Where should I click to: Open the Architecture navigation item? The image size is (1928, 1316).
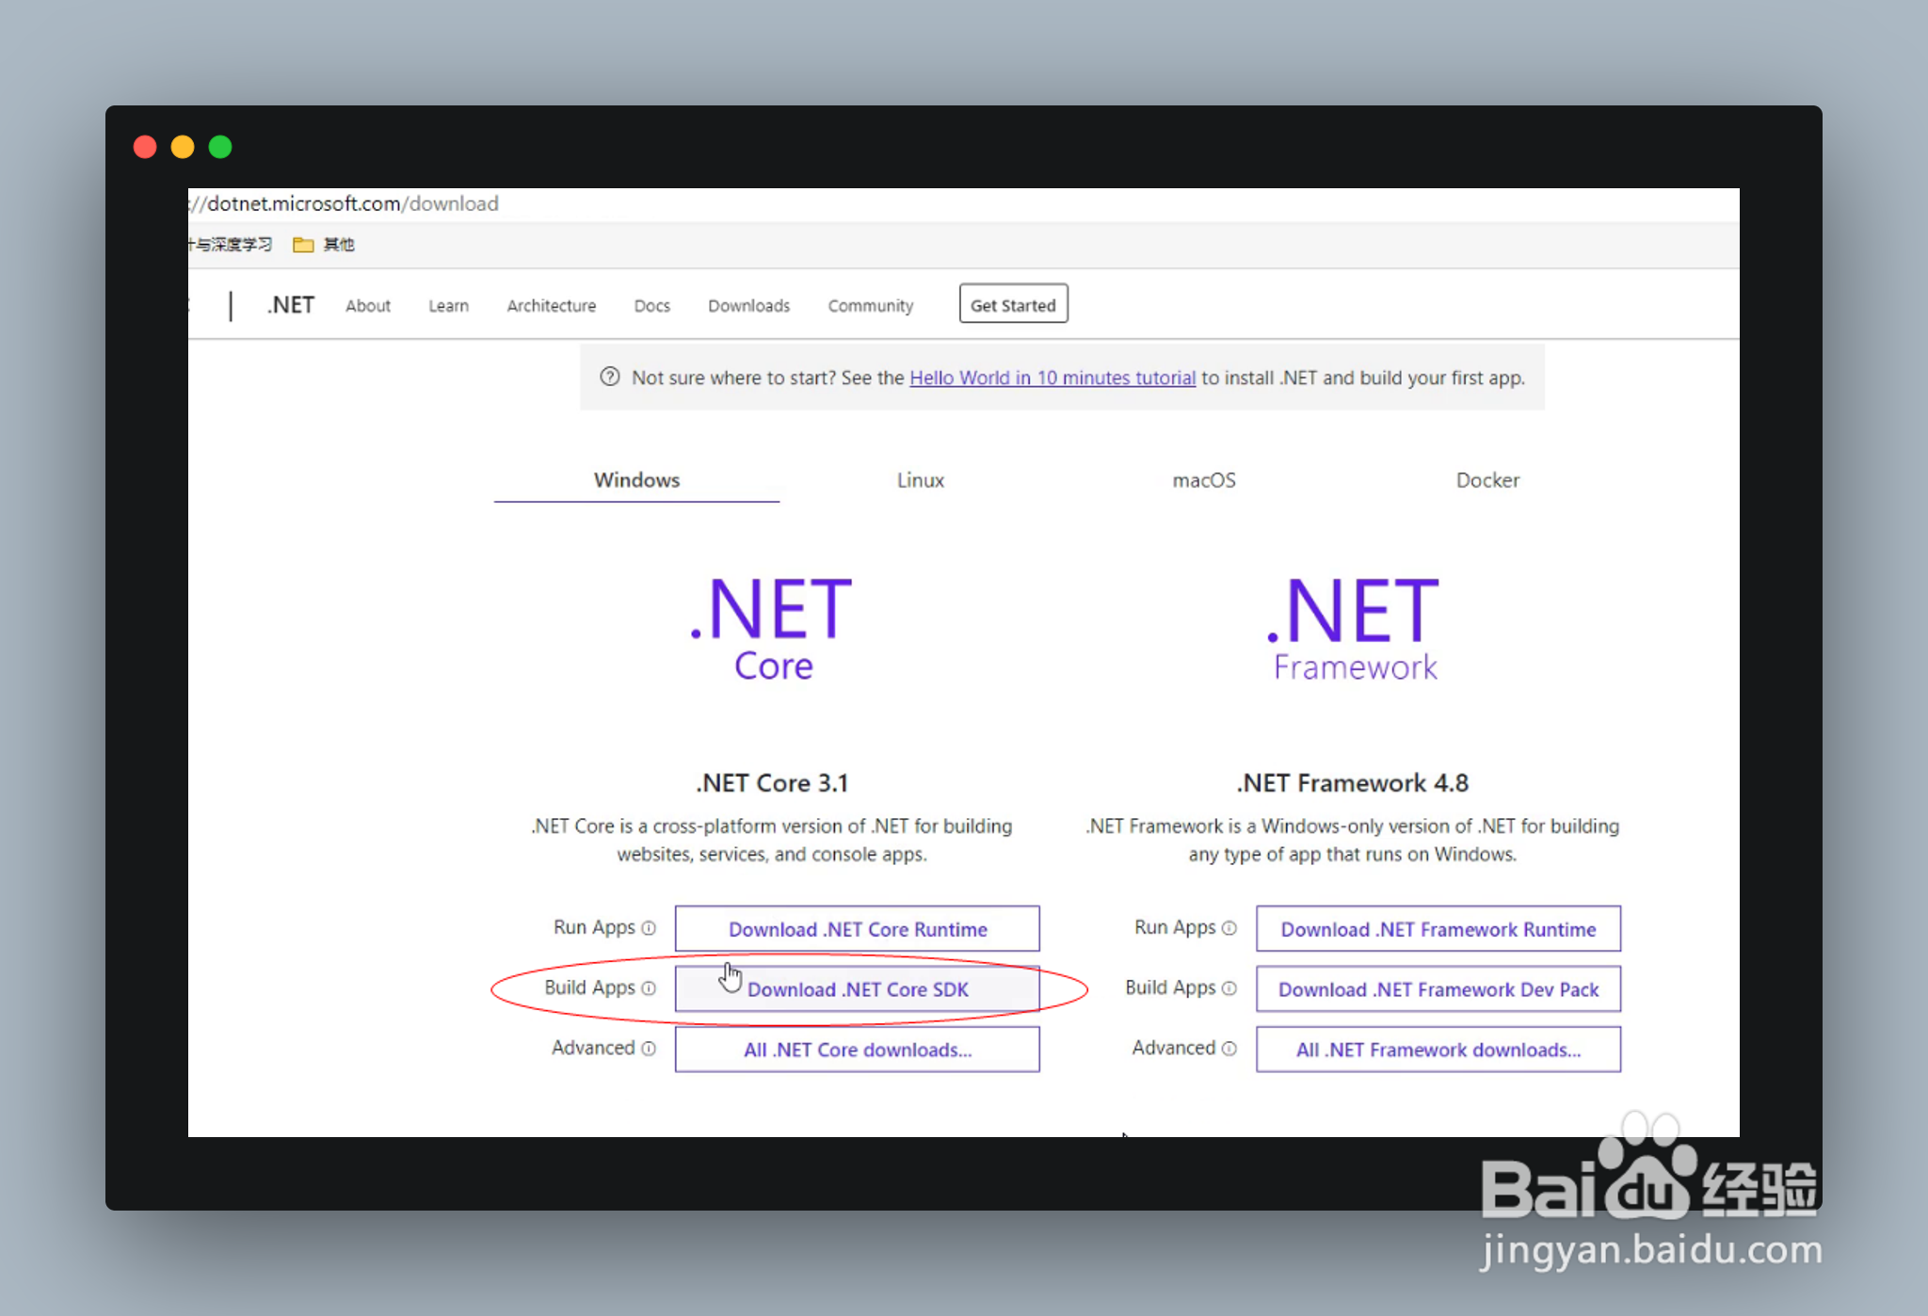(x=551, y=306)
